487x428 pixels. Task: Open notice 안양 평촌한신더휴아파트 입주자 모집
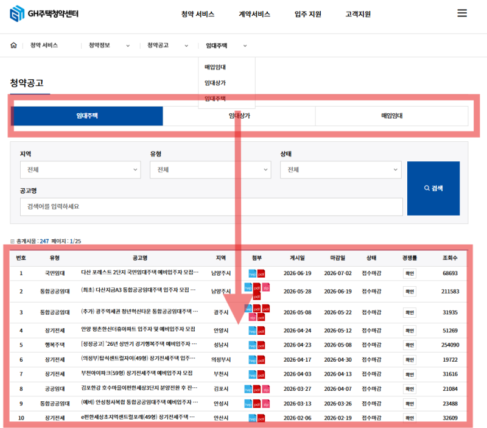(x=138, y=329)
